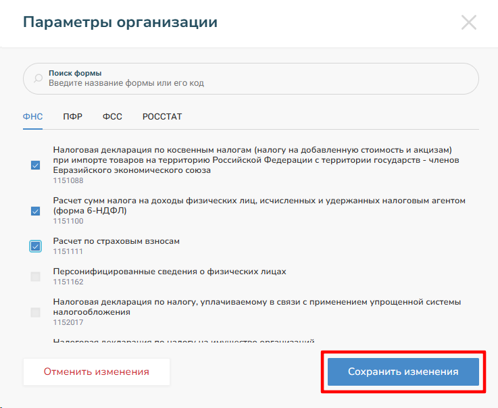The height and width of the screenshot is (408, 498).
Task: Go to the РОССТАТ tab
Action: [x=162, y=116]
